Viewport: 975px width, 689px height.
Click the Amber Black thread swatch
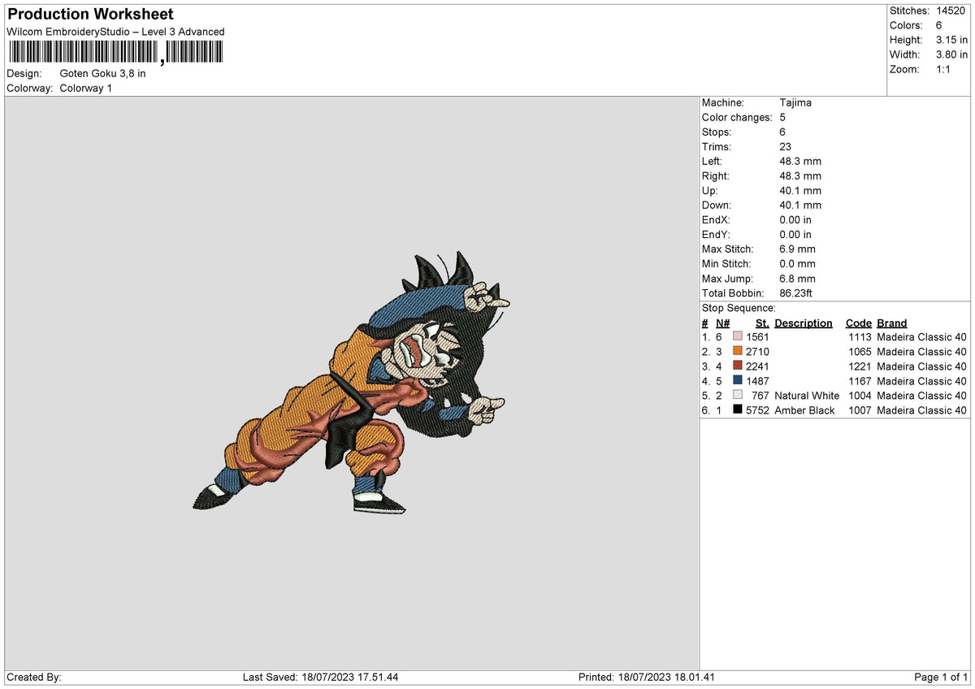click(738, 409)
